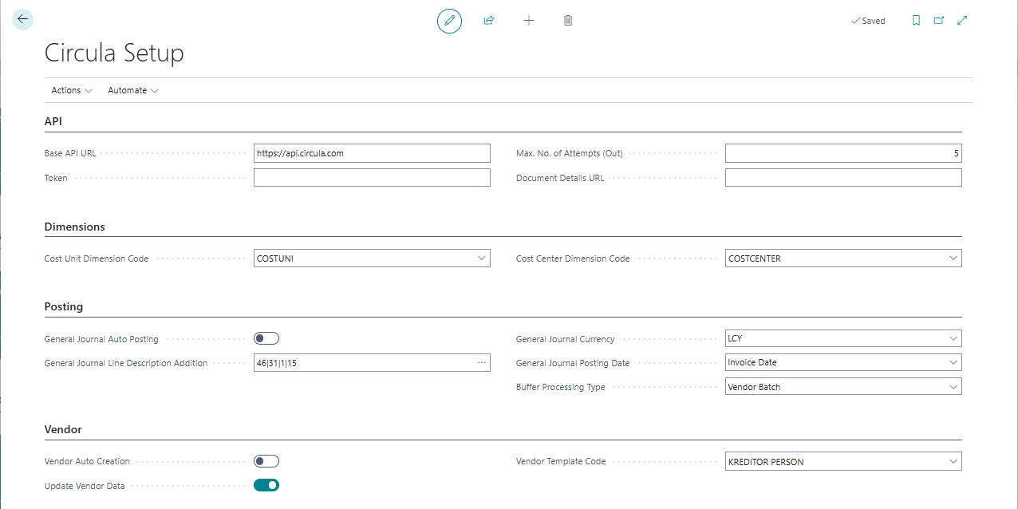The height and width of the screenshot is (509, 1018).
Task: Click the Buffer Processing Type label
Action: 561,387
